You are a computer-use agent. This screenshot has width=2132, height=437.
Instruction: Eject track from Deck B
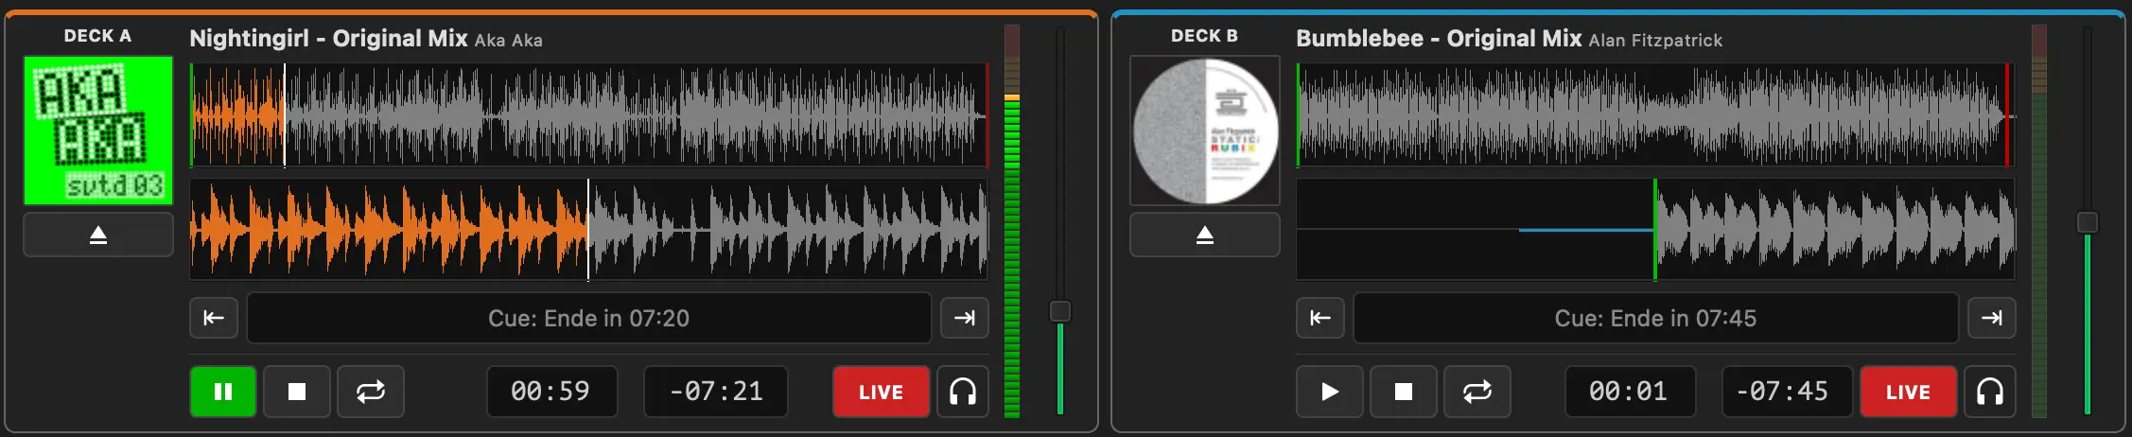tap(1205, 235)
